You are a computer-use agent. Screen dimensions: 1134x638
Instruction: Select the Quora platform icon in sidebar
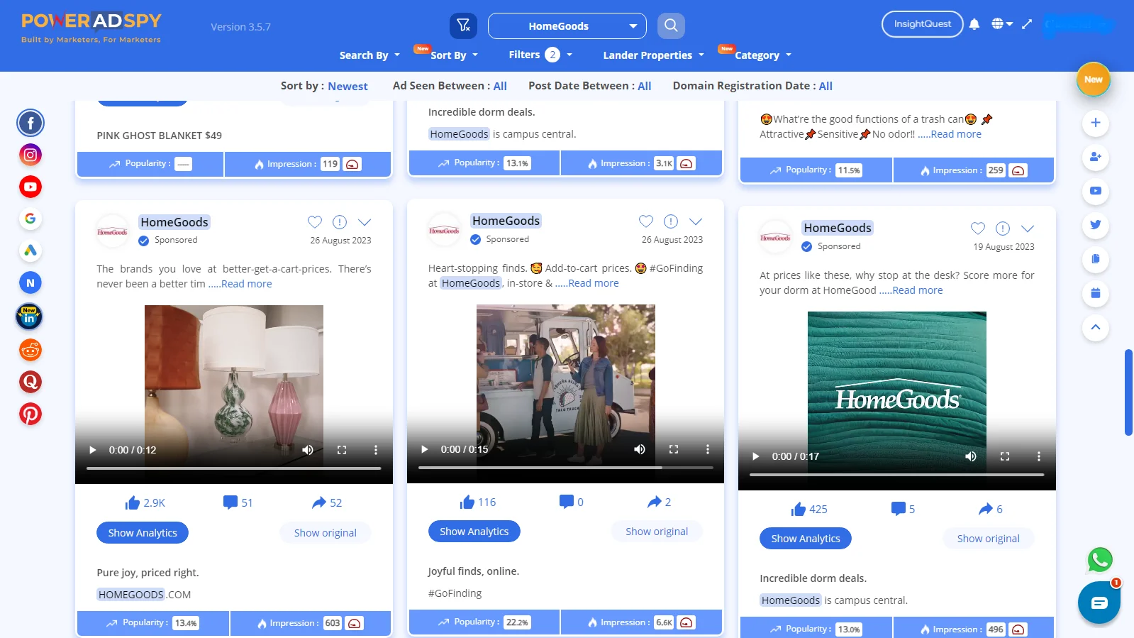coord(30,382)
